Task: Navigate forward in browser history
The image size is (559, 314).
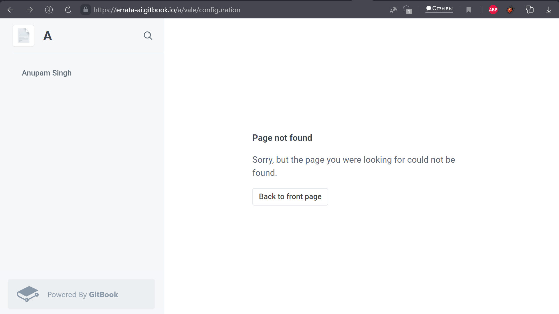Action: point(30,10)
